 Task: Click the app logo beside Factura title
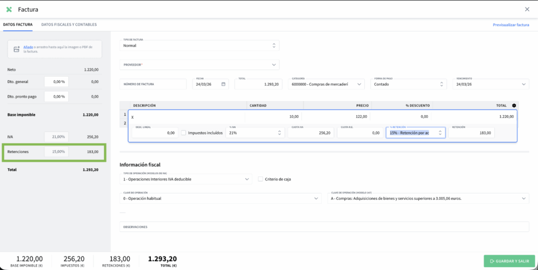[9, 9]
